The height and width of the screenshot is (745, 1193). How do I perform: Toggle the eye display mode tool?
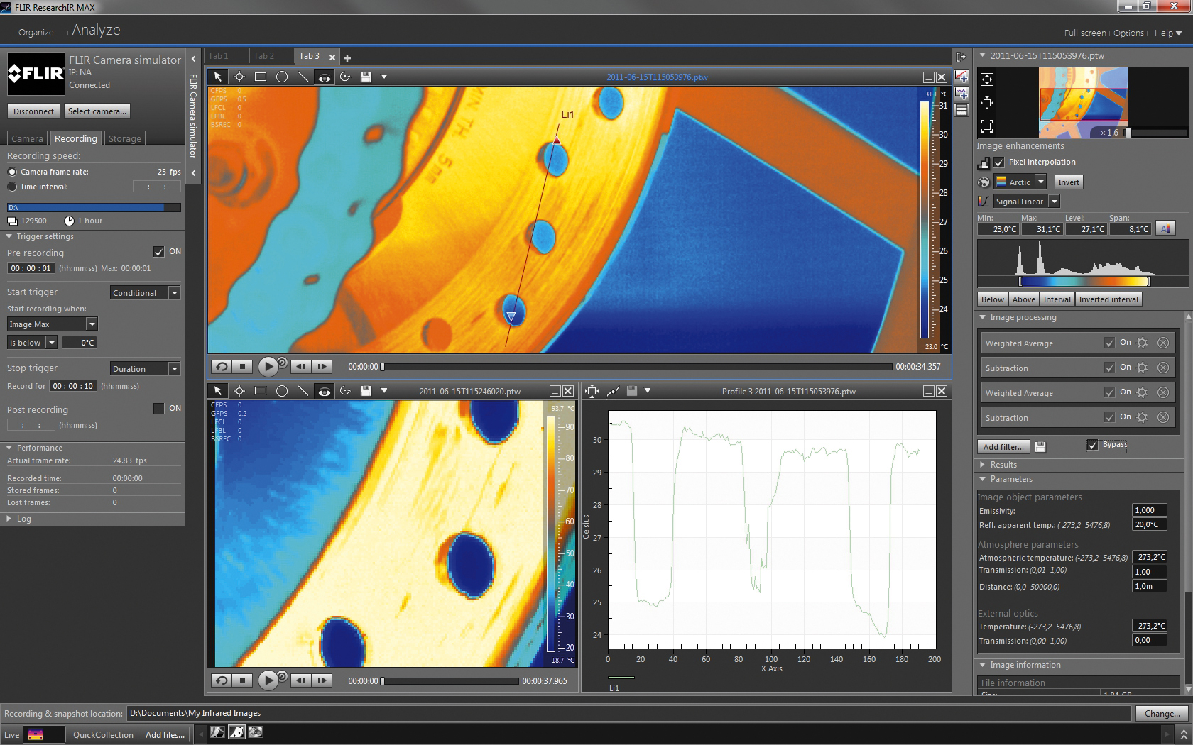click(x=325, y=77)
